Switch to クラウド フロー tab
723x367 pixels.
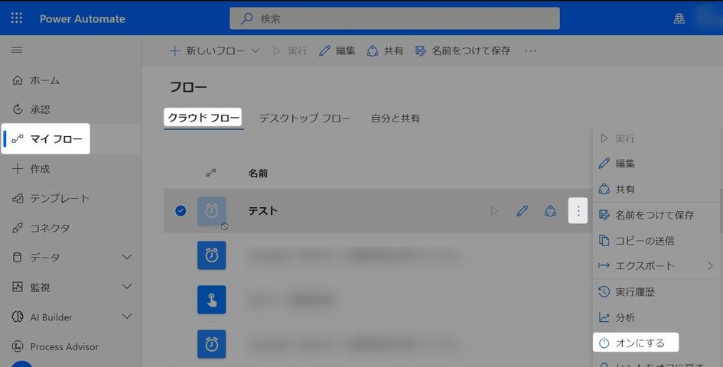click(203, 118)
